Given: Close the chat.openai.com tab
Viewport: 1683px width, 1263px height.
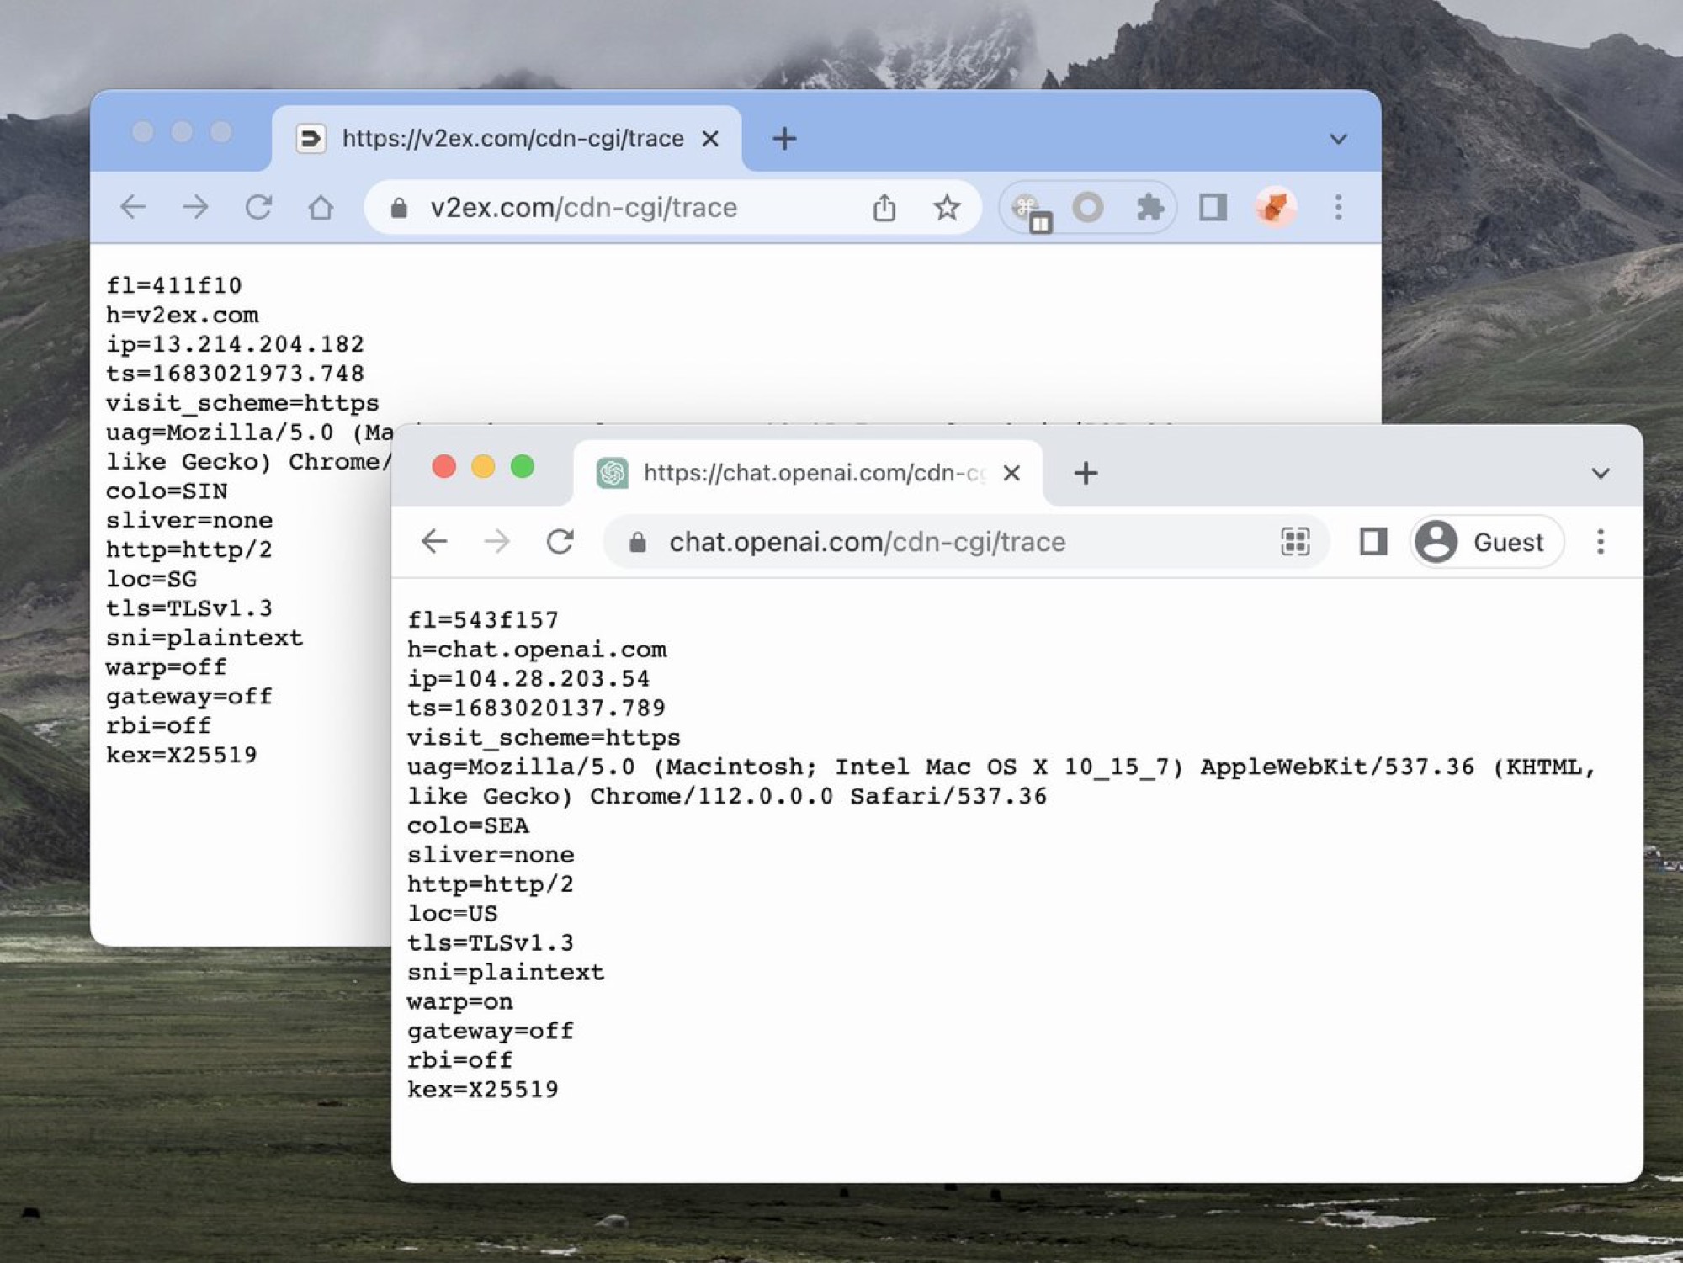Looking at the screenshot, I should point(1012,474).
